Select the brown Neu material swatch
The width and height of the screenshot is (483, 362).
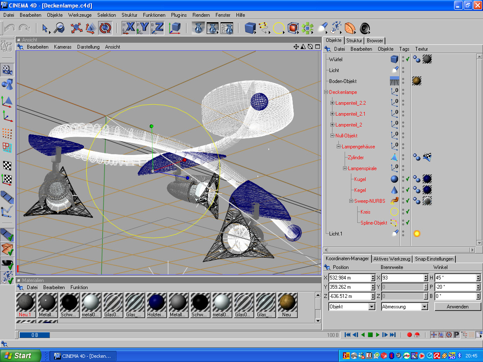[x=287, y=305]
